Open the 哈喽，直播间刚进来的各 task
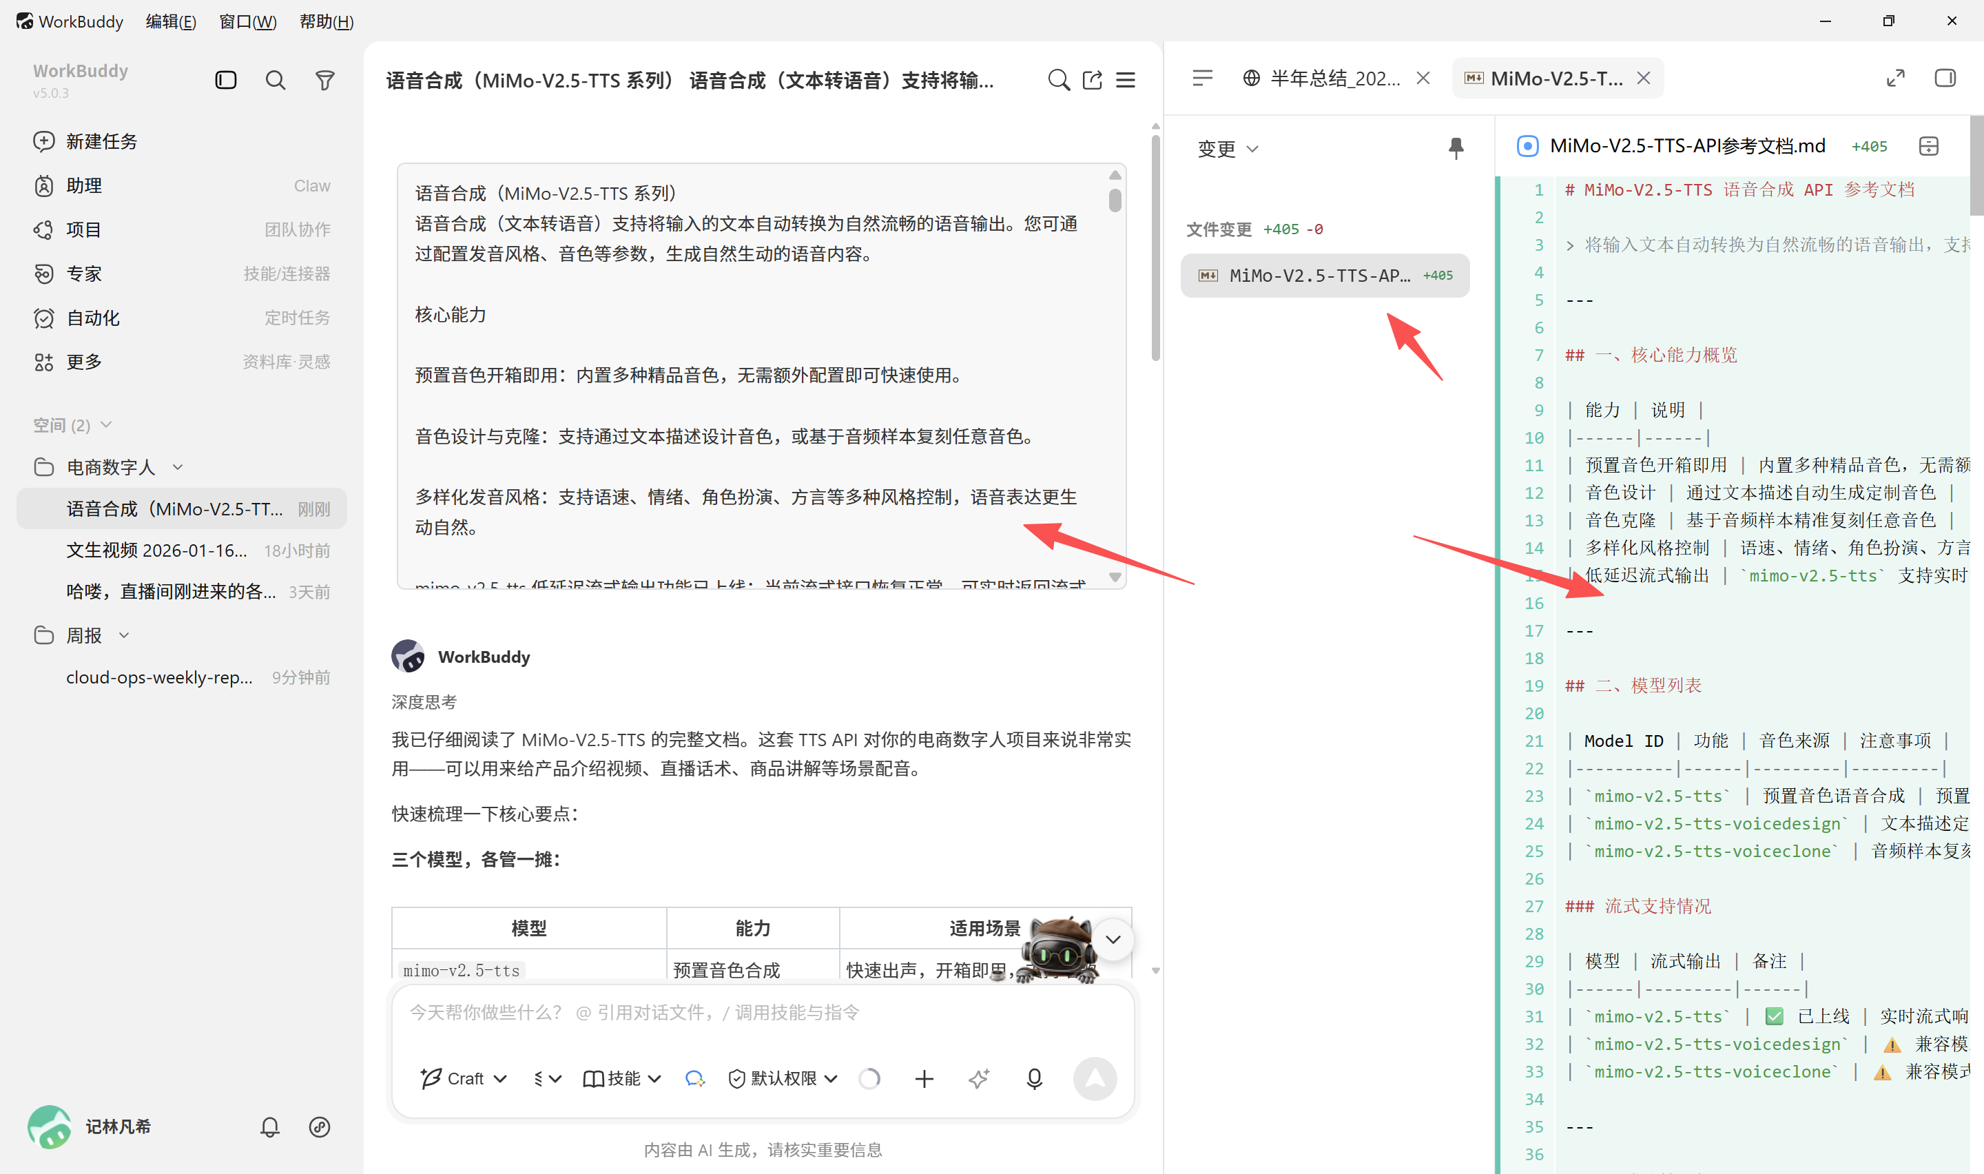The height and width of the screenshot is (1174, 1984). point(182,592)
